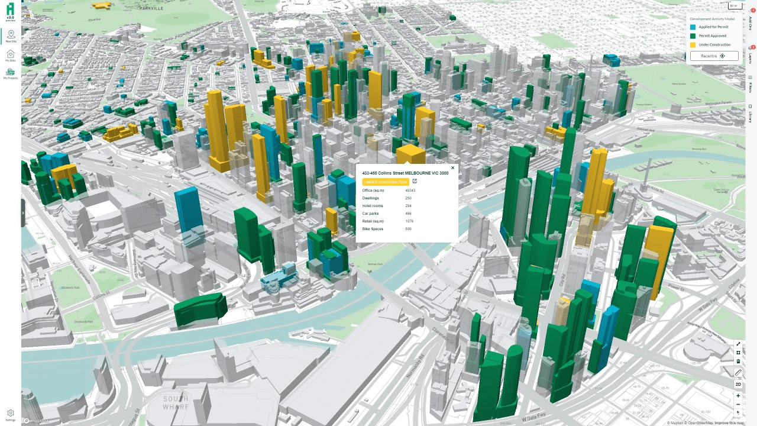The image size is (757, 426).
Task: Select the ruler measure tool
Action: coord(738,373)
